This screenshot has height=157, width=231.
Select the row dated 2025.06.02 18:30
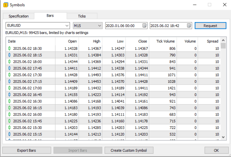(113, 48)
